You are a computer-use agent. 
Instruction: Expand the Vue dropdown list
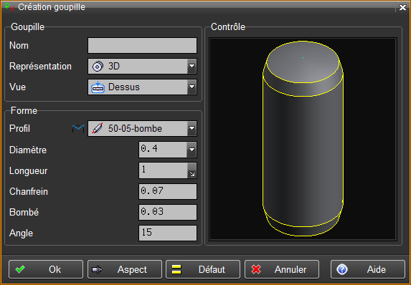(192, 87)
